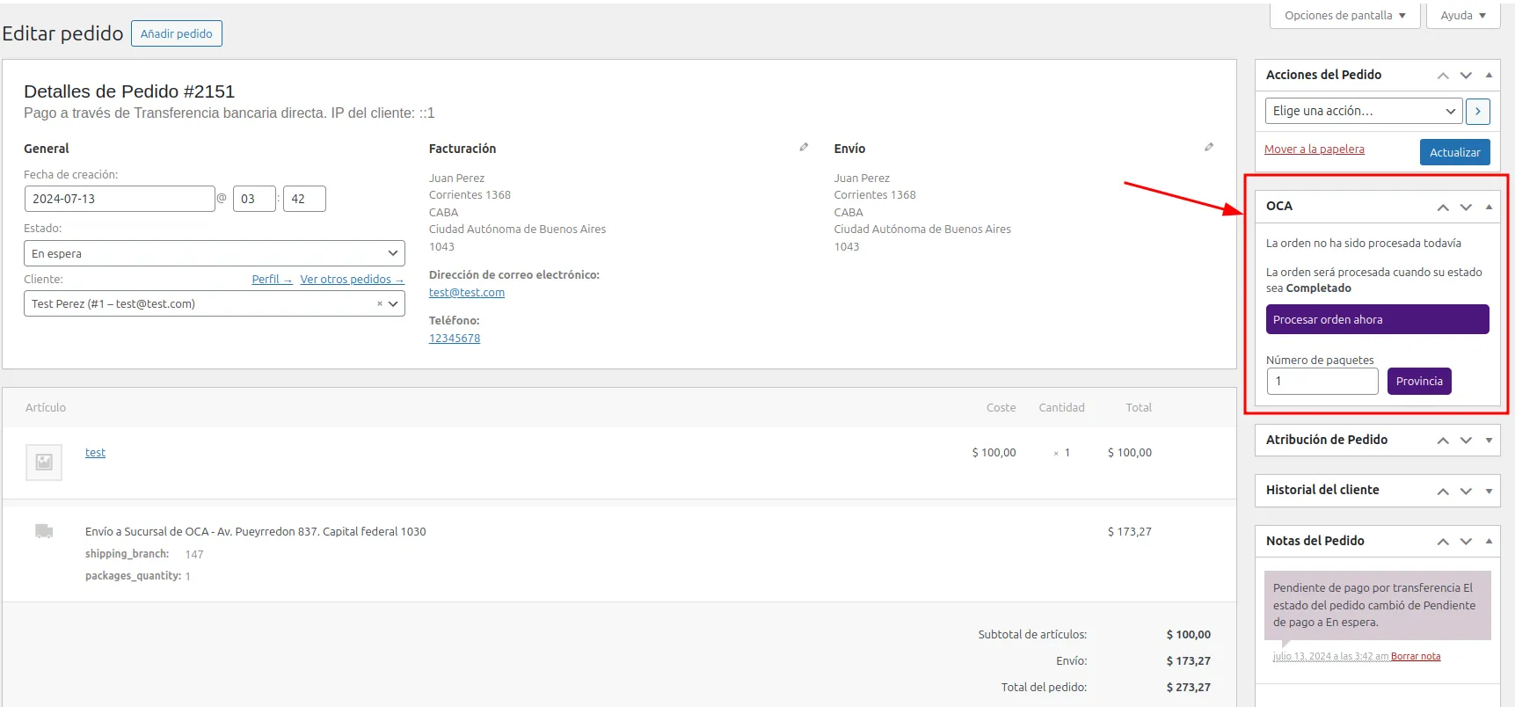Click Ver otros pedidos link

(352, 280)
